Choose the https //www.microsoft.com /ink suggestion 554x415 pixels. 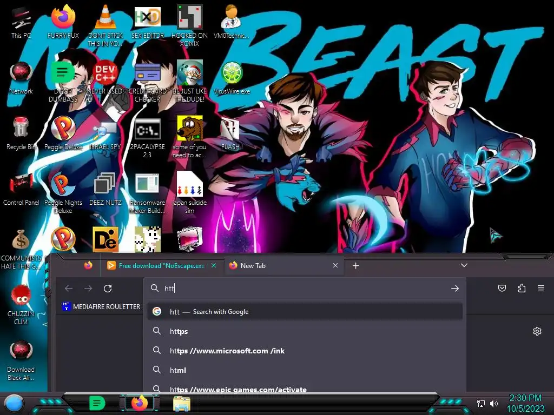305,351
